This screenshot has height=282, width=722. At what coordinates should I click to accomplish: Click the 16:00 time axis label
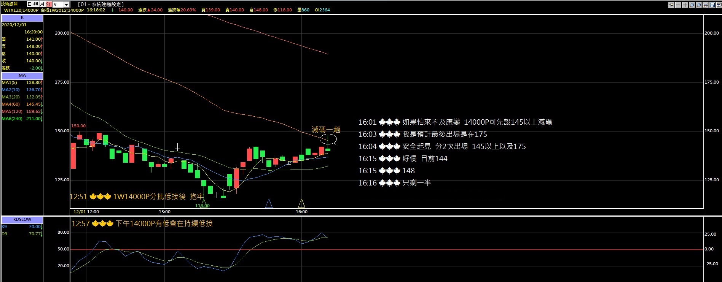pyautogui.click(x=301, y=212)
